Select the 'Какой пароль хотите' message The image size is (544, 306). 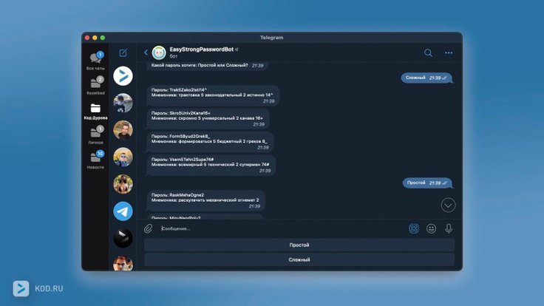[207, 65]
